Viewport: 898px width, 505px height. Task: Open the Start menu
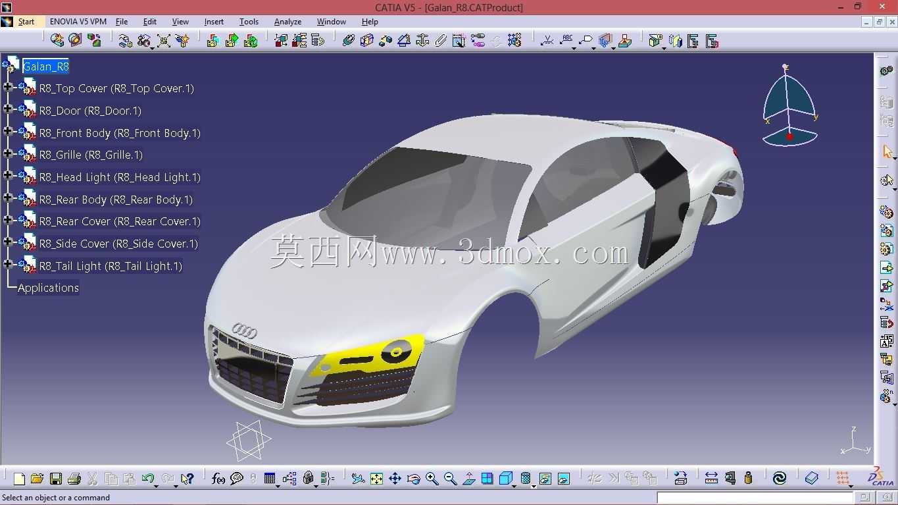click(26, 22)
